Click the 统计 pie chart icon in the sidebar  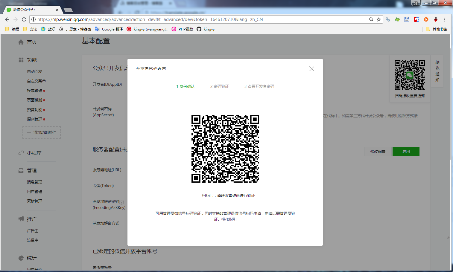pyautogui.click(x=21, y=258)
